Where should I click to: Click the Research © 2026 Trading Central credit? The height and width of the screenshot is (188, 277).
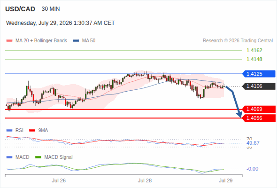pos(238,41)
